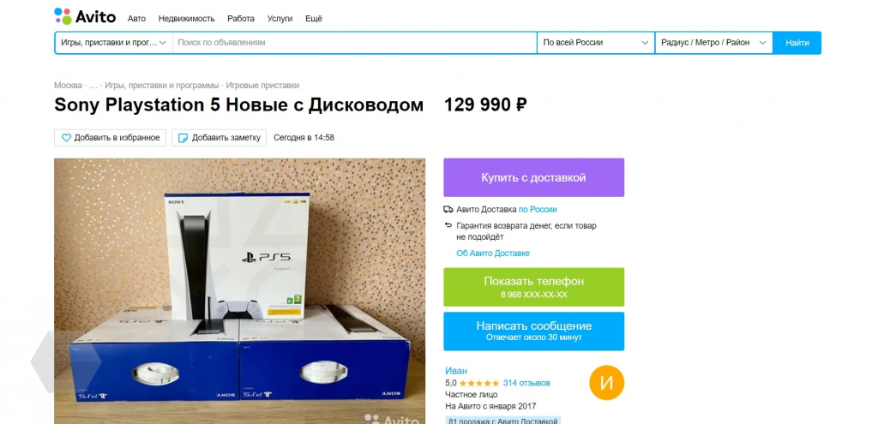This screenshot has height=424, width=878.
Task: Show the seller's phone number
Action: [x=533, y=287]
